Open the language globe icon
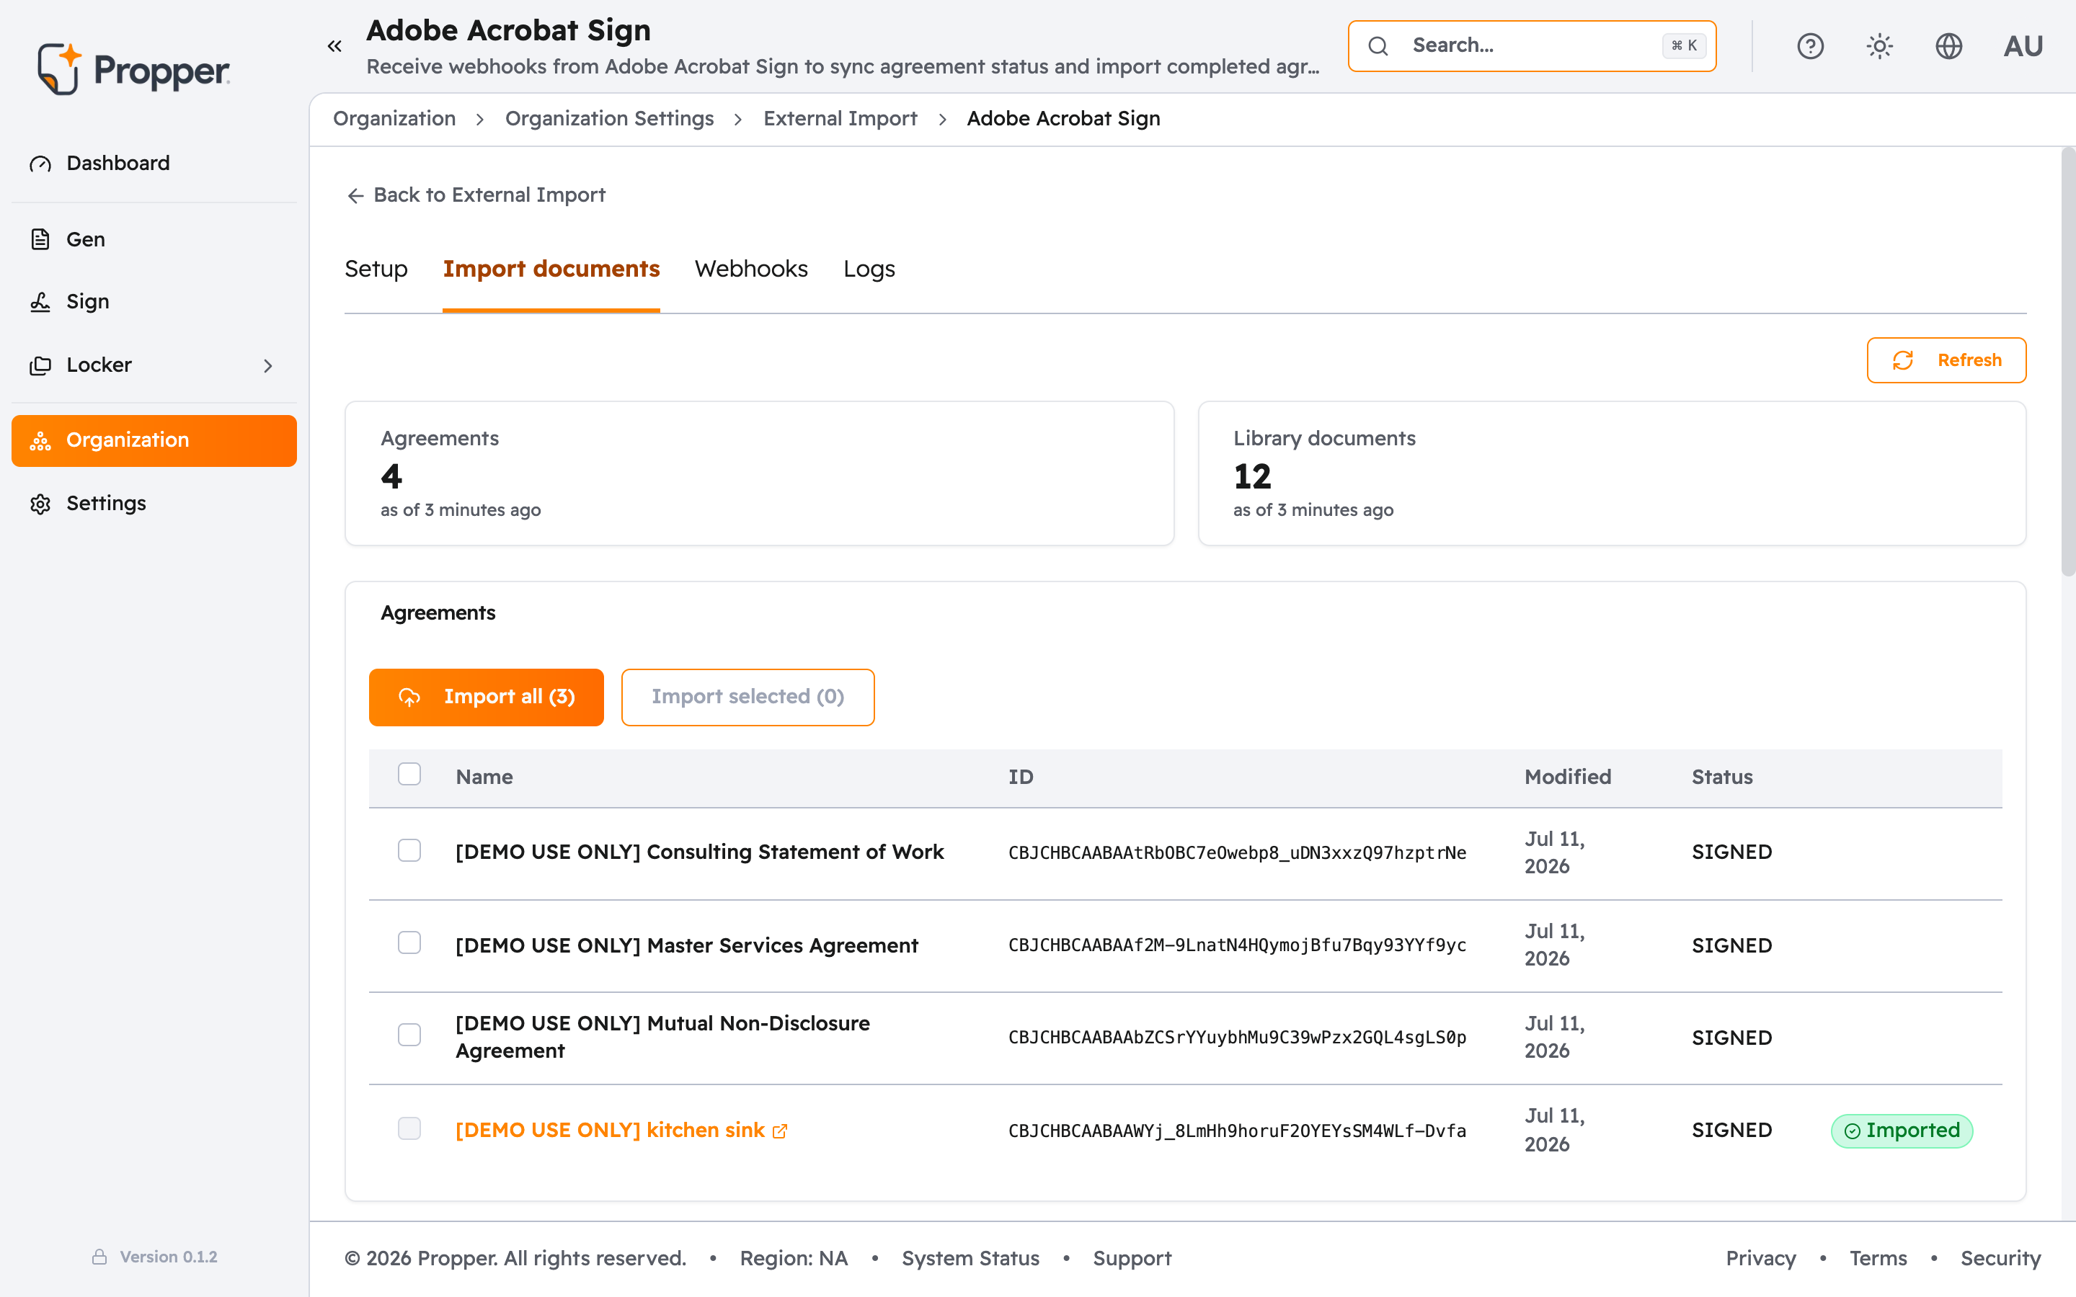This screenshot has height=1297, width=2076. coord(1949,45)
